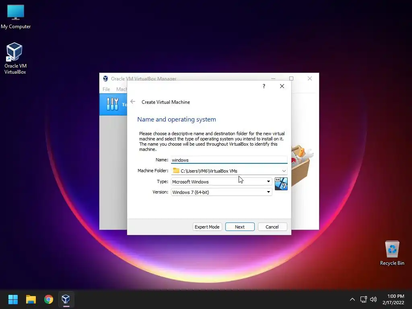The height and width of the screenshot is (309, 412).
Task: Click the Tools icon in VirtualBox Manager
Action: (x=113, y=104)
